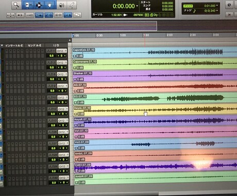Click the インサートA-E column header
Image resolution: width=237 pixels, height=196 pixels.
click(x=14, y=45)
